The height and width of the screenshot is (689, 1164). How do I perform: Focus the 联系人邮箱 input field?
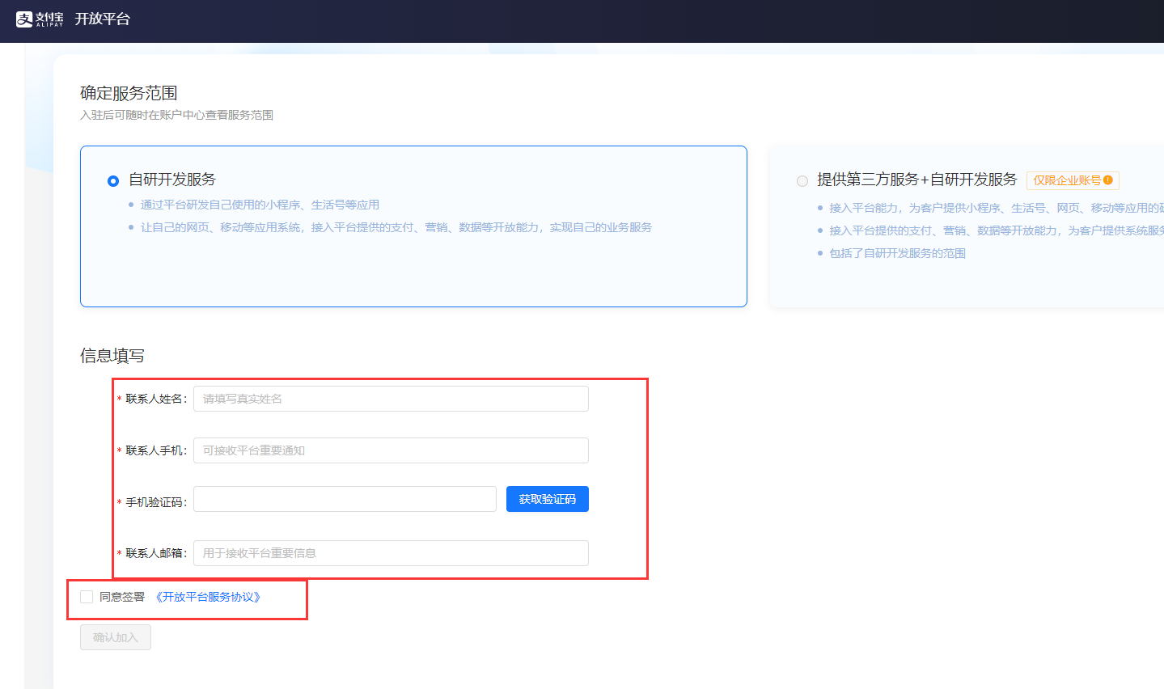[x=391, y=553]
